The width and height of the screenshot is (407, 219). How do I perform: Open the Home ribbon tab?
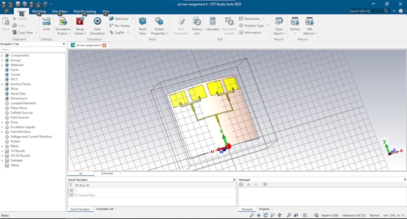[22, 11]
